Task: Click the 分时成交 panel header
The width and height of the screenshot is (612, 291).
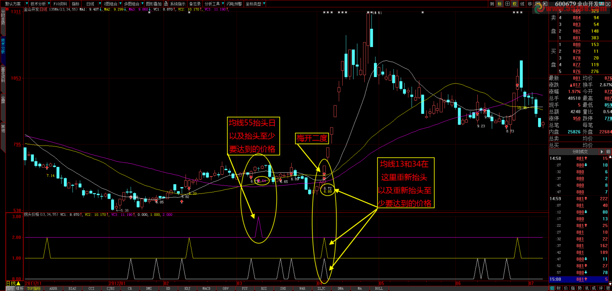Action: pyautogui.click(x=580, y=152)
